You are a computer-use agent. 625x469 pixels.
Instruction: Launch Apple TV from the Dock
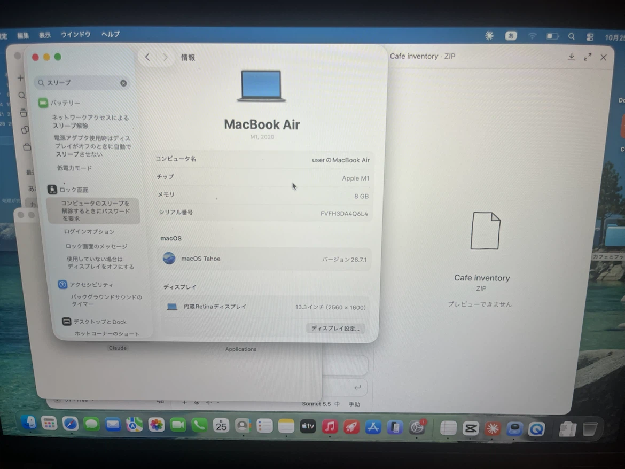[308, 426]
